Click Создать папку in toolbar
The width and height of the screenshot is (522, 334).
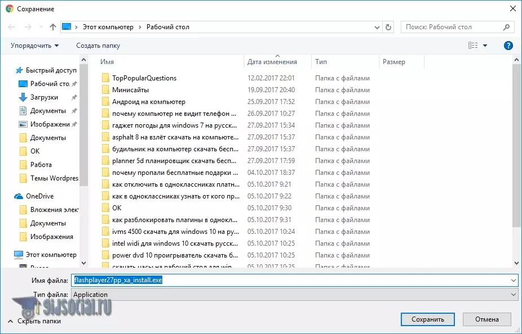pos(98,46)
